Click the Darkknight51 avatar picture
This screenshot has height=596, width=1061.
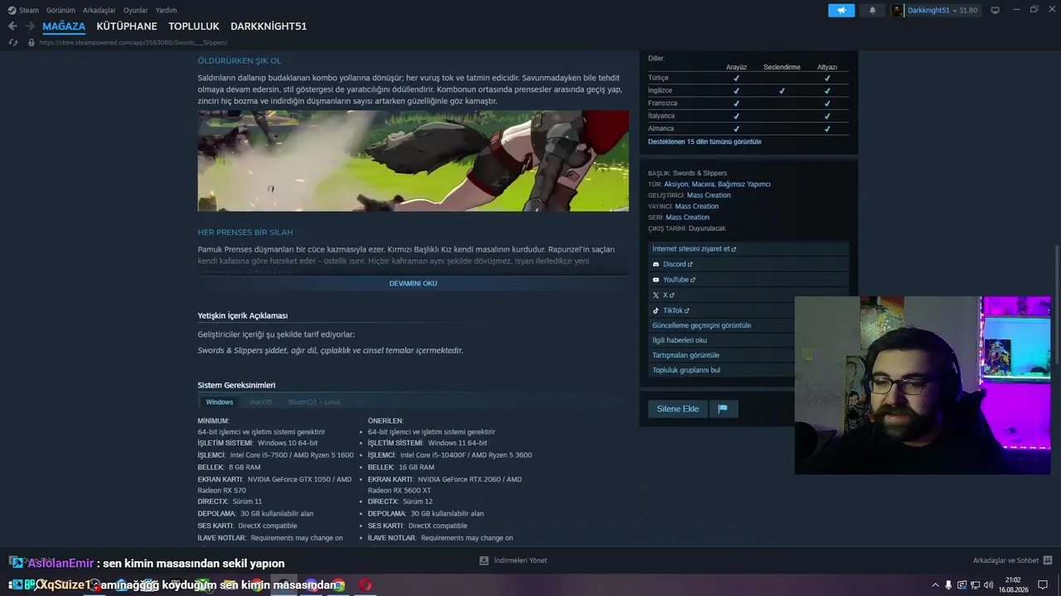[899, 10]
